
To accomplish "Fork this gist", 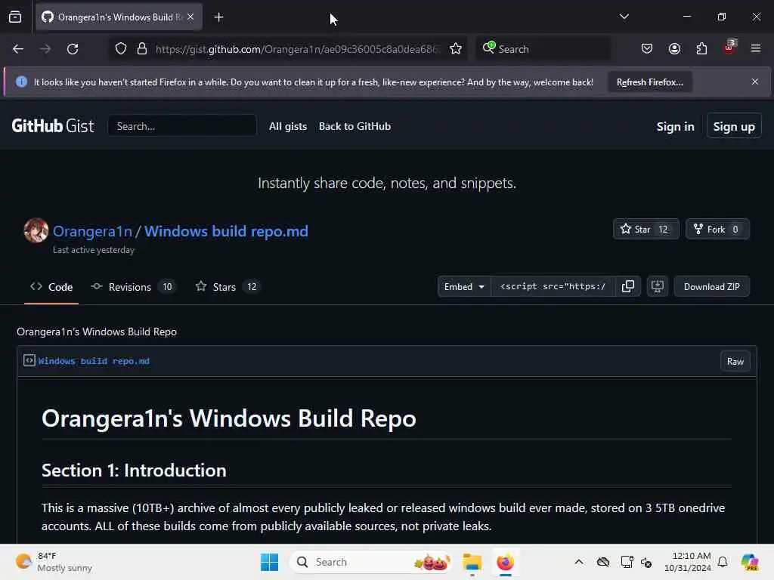I will coord(717,229).
